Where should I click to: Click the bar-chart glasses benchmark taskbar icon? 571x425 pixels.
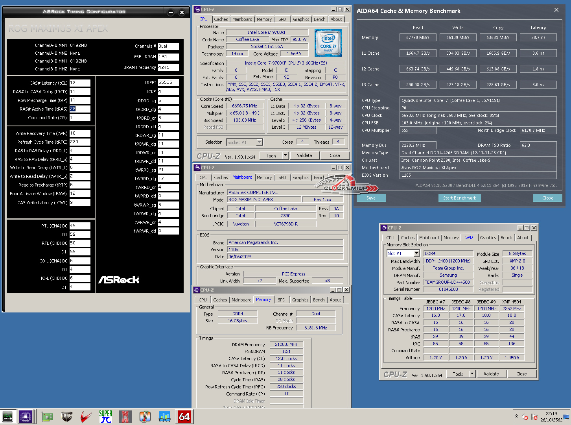(165, 416)
